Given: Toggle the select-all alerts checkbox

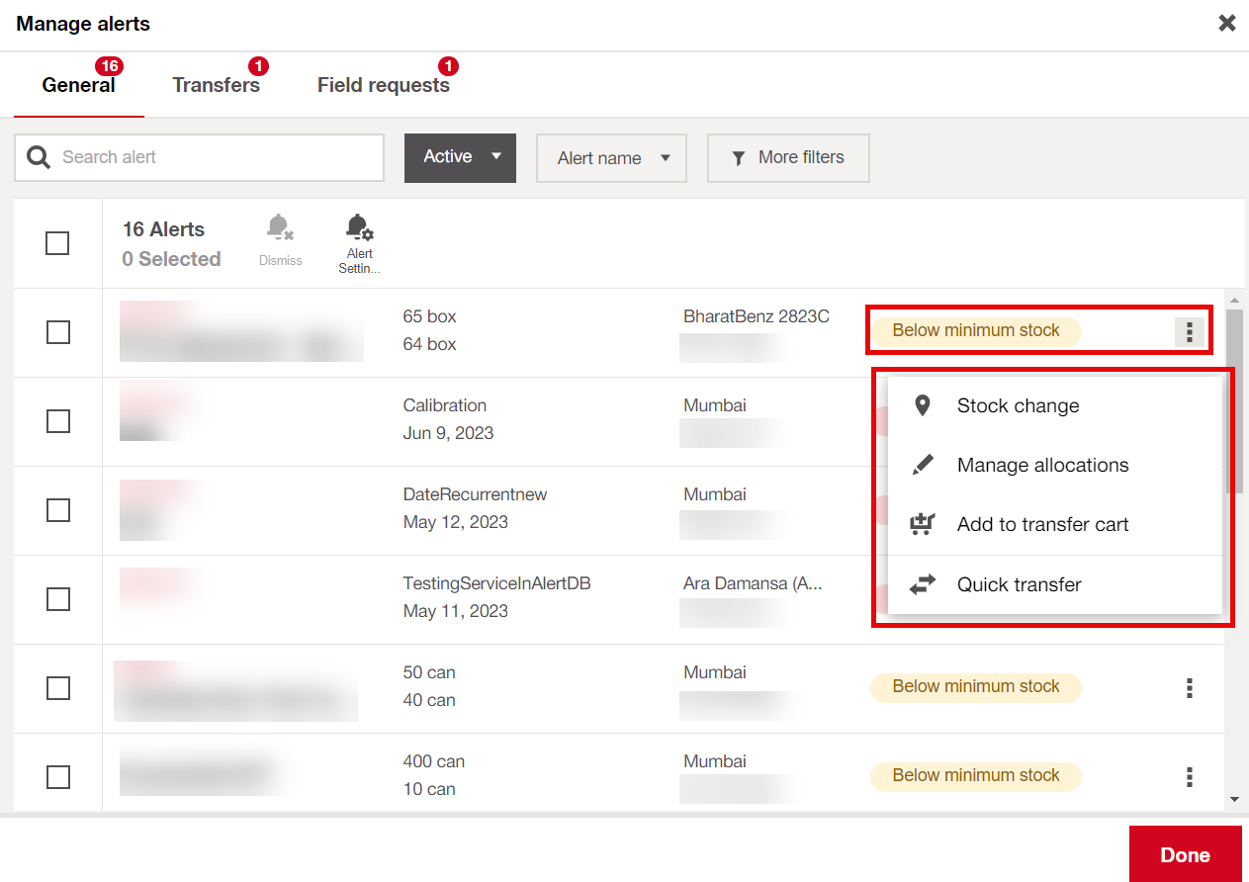Looking at the screenshot, I should (57, 243).
